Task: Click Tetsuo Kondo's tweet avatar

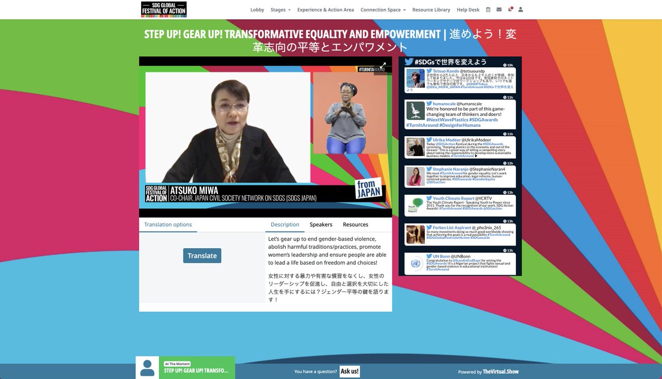Action: [x=415, y=78]
